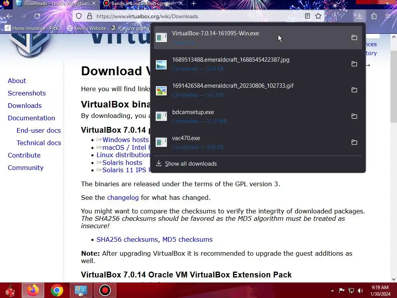
Task: Open the Bandicam recorder taskbar icon
Action: tap(105, 290)
